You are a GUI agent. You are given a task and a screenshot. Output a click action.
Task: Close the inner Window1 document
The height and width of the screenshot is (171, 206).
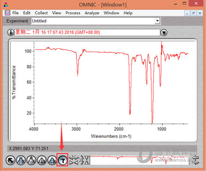(x=200, y=13)
